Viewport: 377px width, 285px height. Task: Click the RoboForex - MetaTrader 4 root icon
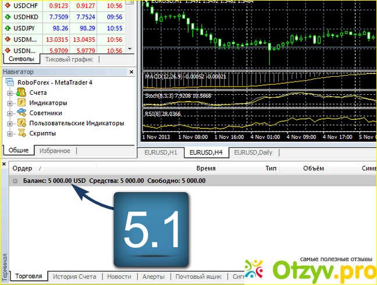(x=9, y=83)
